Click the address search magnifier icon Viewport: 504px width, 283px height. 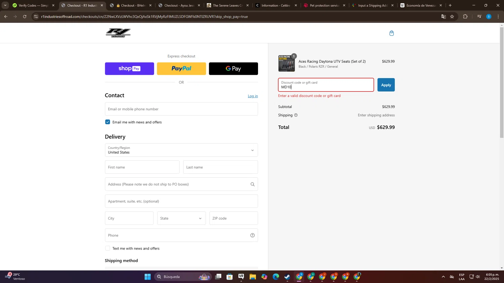pos(252,184)
